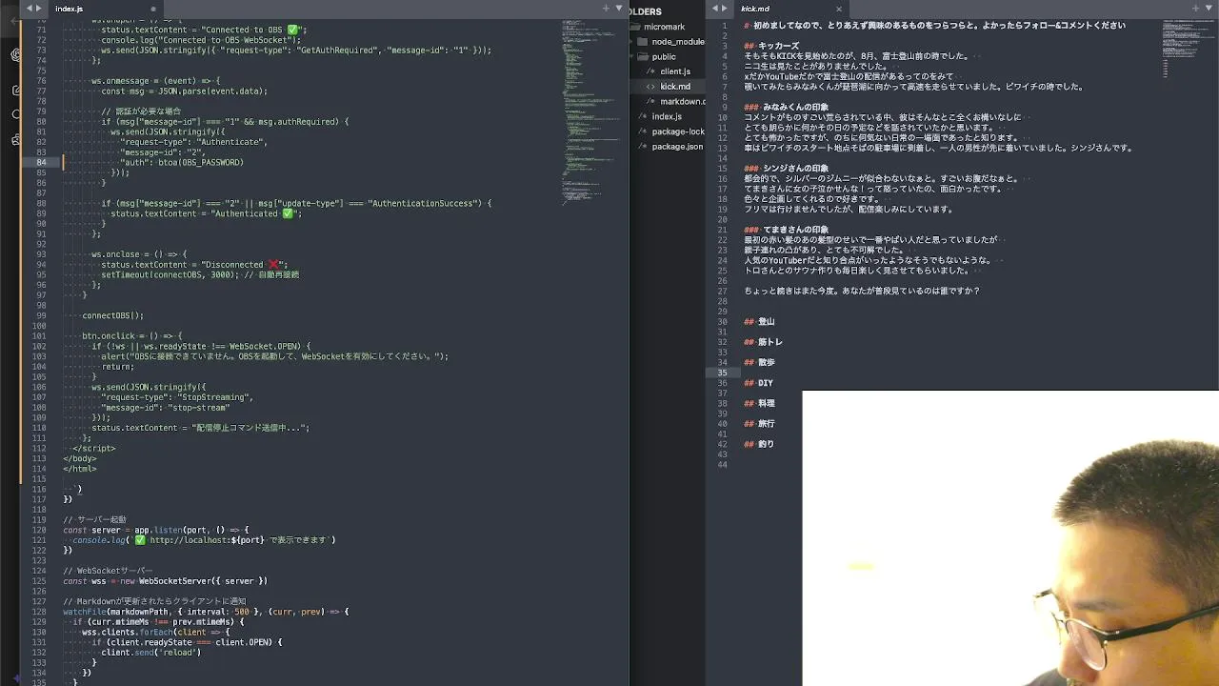This screenshot has width=1219, height=686.
Task: Click the node_modules folder icon
Action: (644, 42)
